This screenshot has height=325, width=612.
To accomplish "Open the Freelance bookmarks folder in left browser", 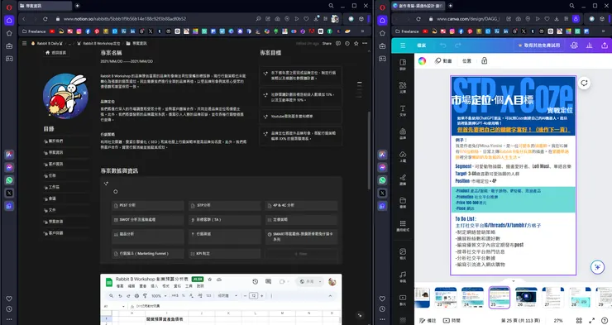I will click(x=35, y=31).
